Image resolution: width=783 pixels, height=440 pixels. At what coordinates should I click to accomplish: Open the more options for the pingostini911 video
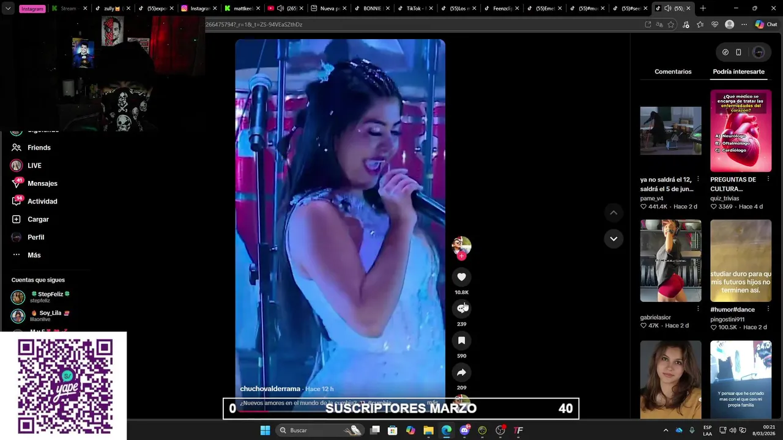pyautogui.click(x=768, y=309)
